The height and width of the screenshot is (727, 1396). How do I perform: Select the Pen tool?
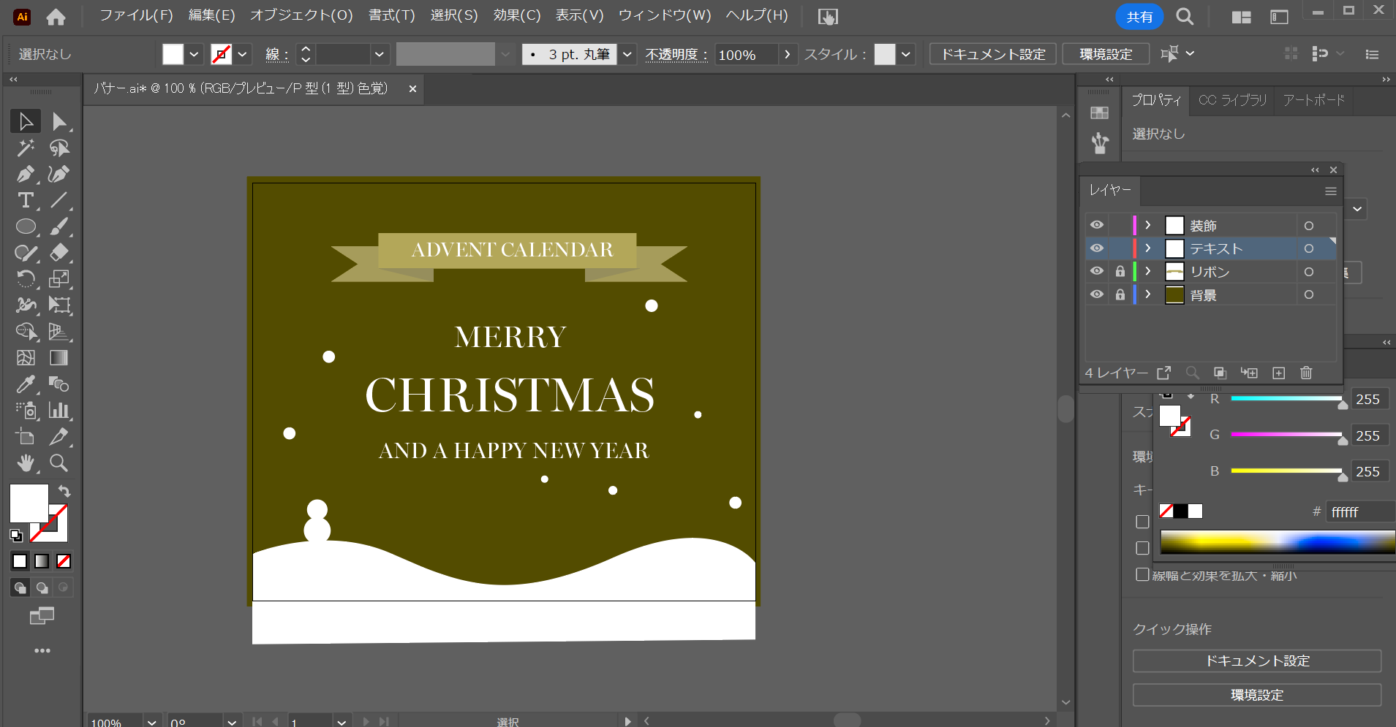25,174
